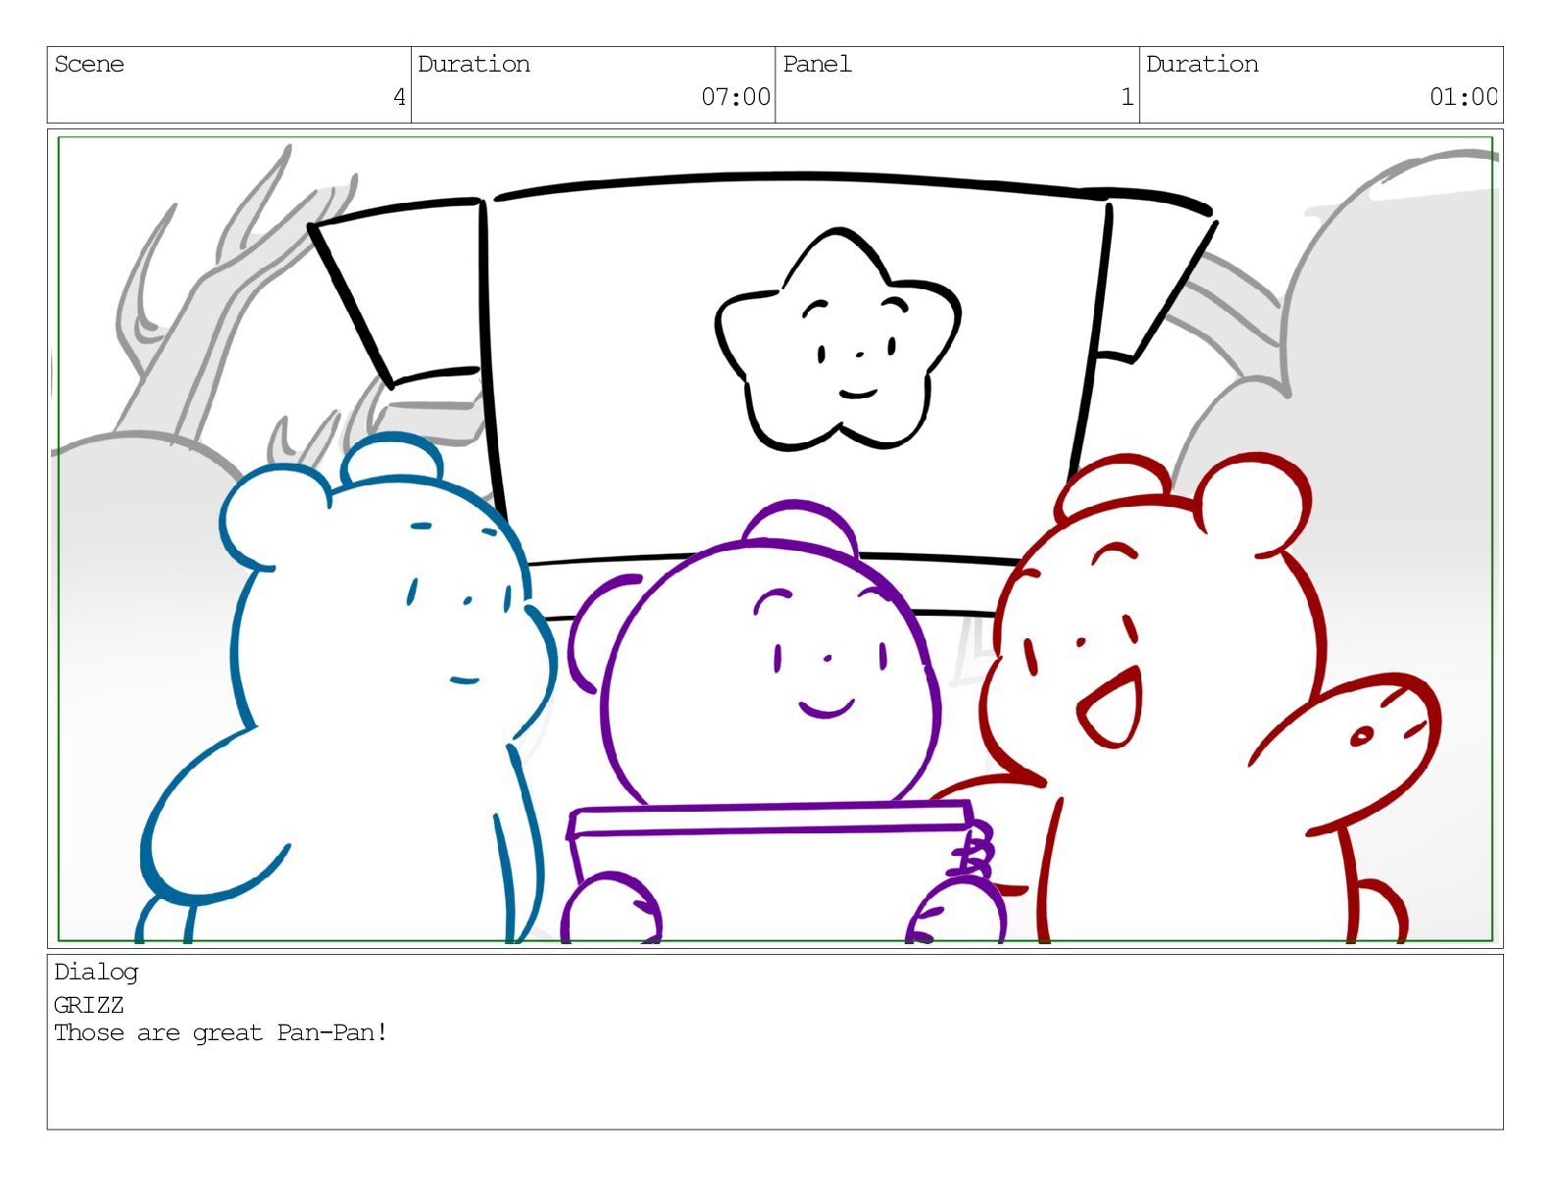Screen dimensions: 1553x1200
Task: Click the Dialog label
Action: (x=96, y=973)
